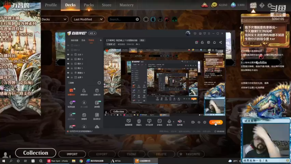Toggle visibility of 摄像头 1 source
The height and width of the screenshot is (164, 291).
click(68, 73)
